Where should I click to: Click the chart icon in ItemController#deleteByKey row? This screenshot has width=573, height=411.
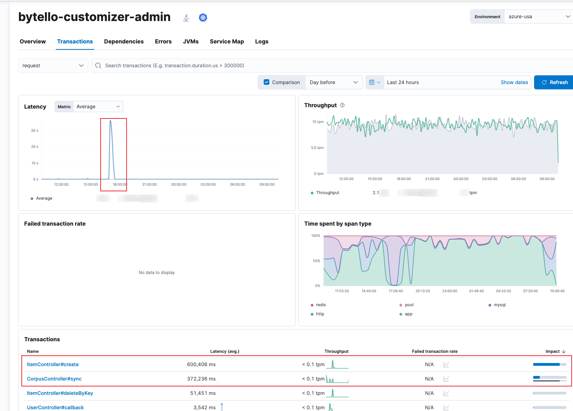(446, 393)
